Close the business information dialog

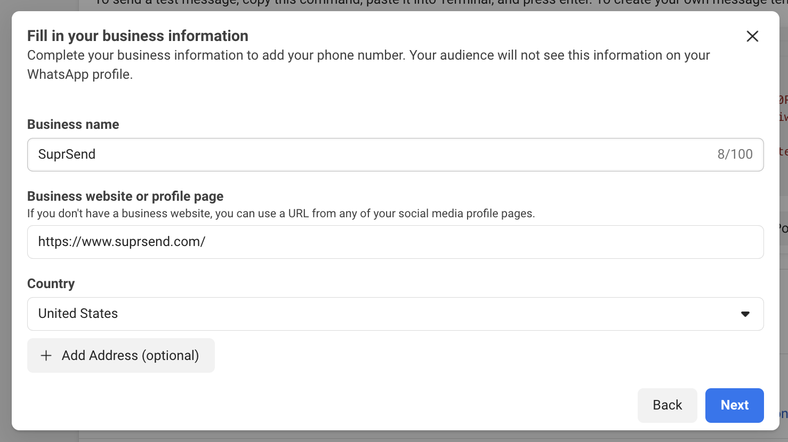point(752,36)
